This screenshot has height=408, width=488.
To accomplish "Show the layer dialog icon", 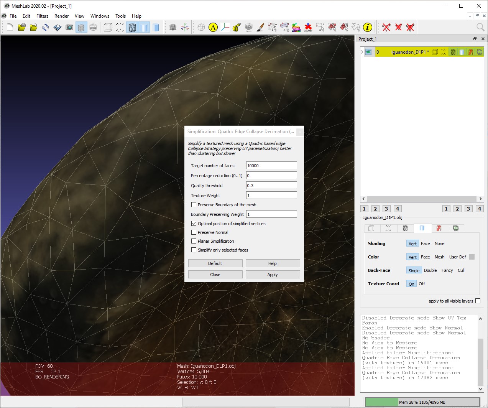I will (81, 27).
